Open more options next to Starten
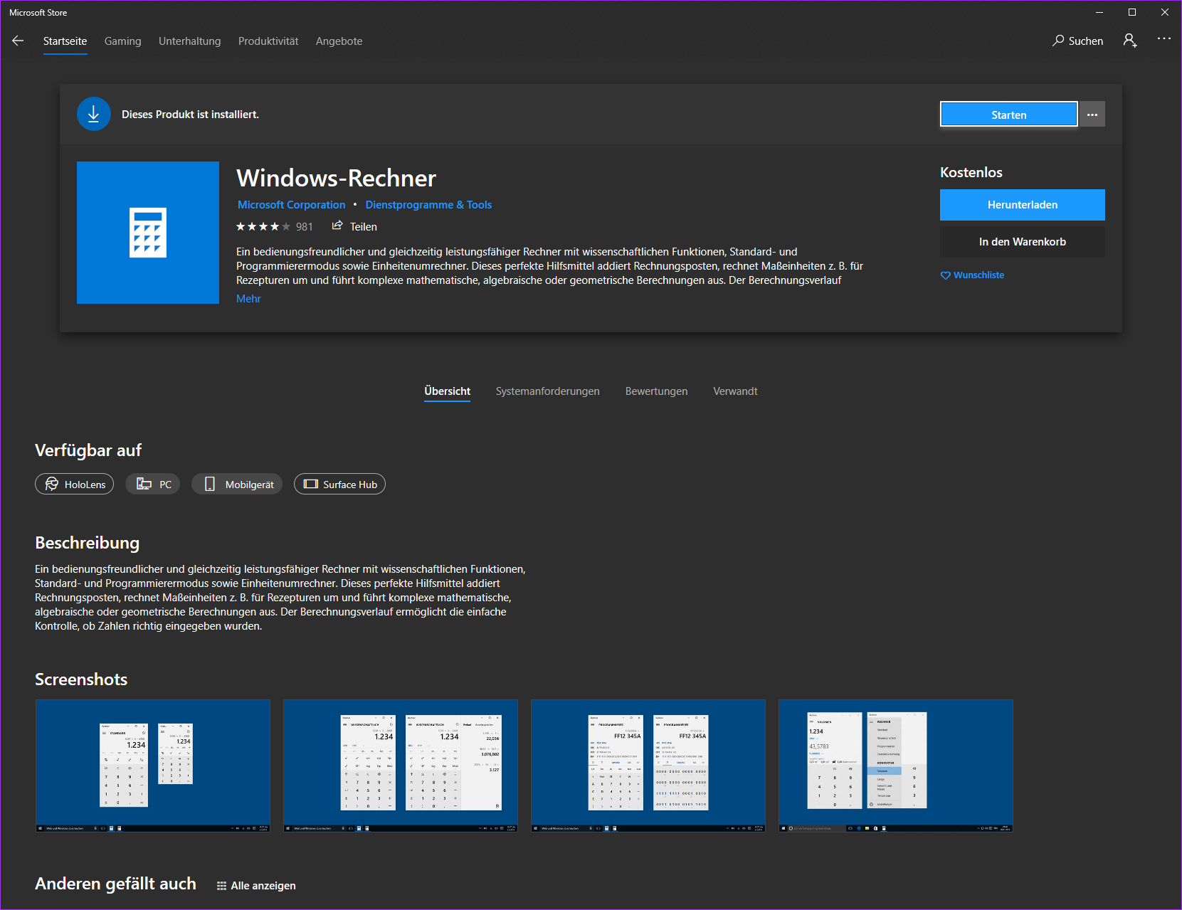Screen dimensions: 1182x910 (x=1092, y=115)
